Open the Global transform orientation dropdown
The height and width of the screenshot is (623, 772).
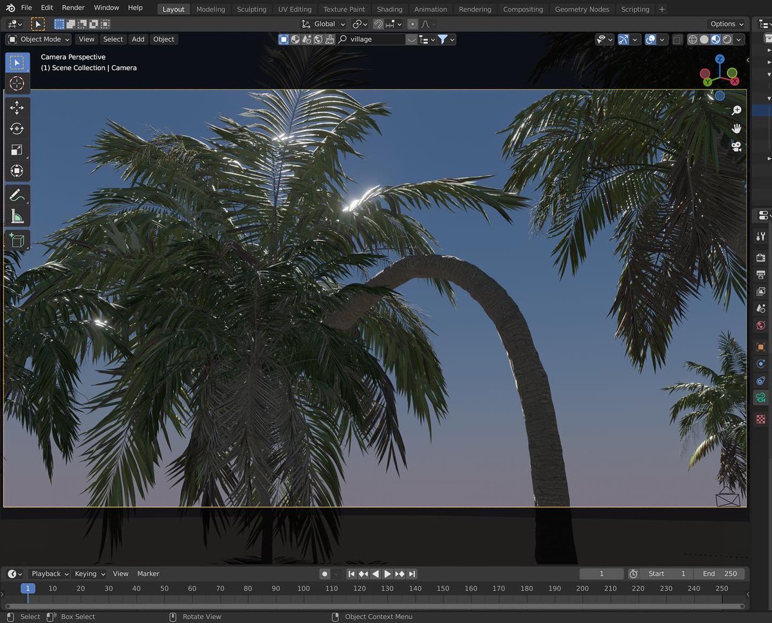(x=323, y=24)
